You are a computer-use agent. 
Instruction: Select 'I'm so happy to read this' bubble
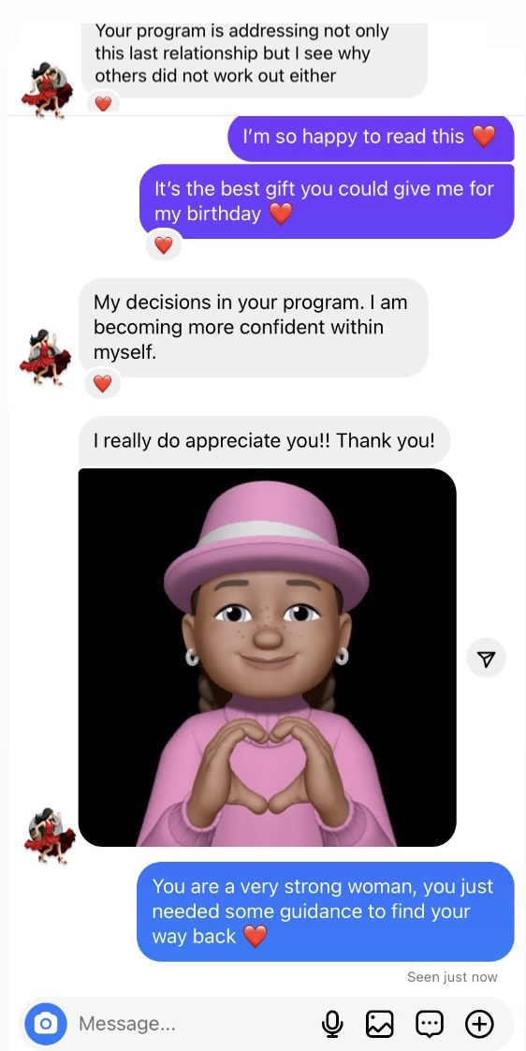pos(372,138)
